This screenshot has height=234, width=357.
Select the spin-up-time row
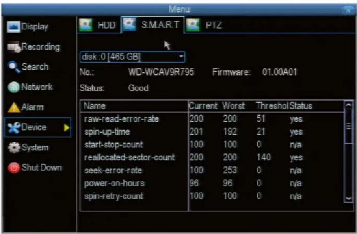click(x=212, y=132)
